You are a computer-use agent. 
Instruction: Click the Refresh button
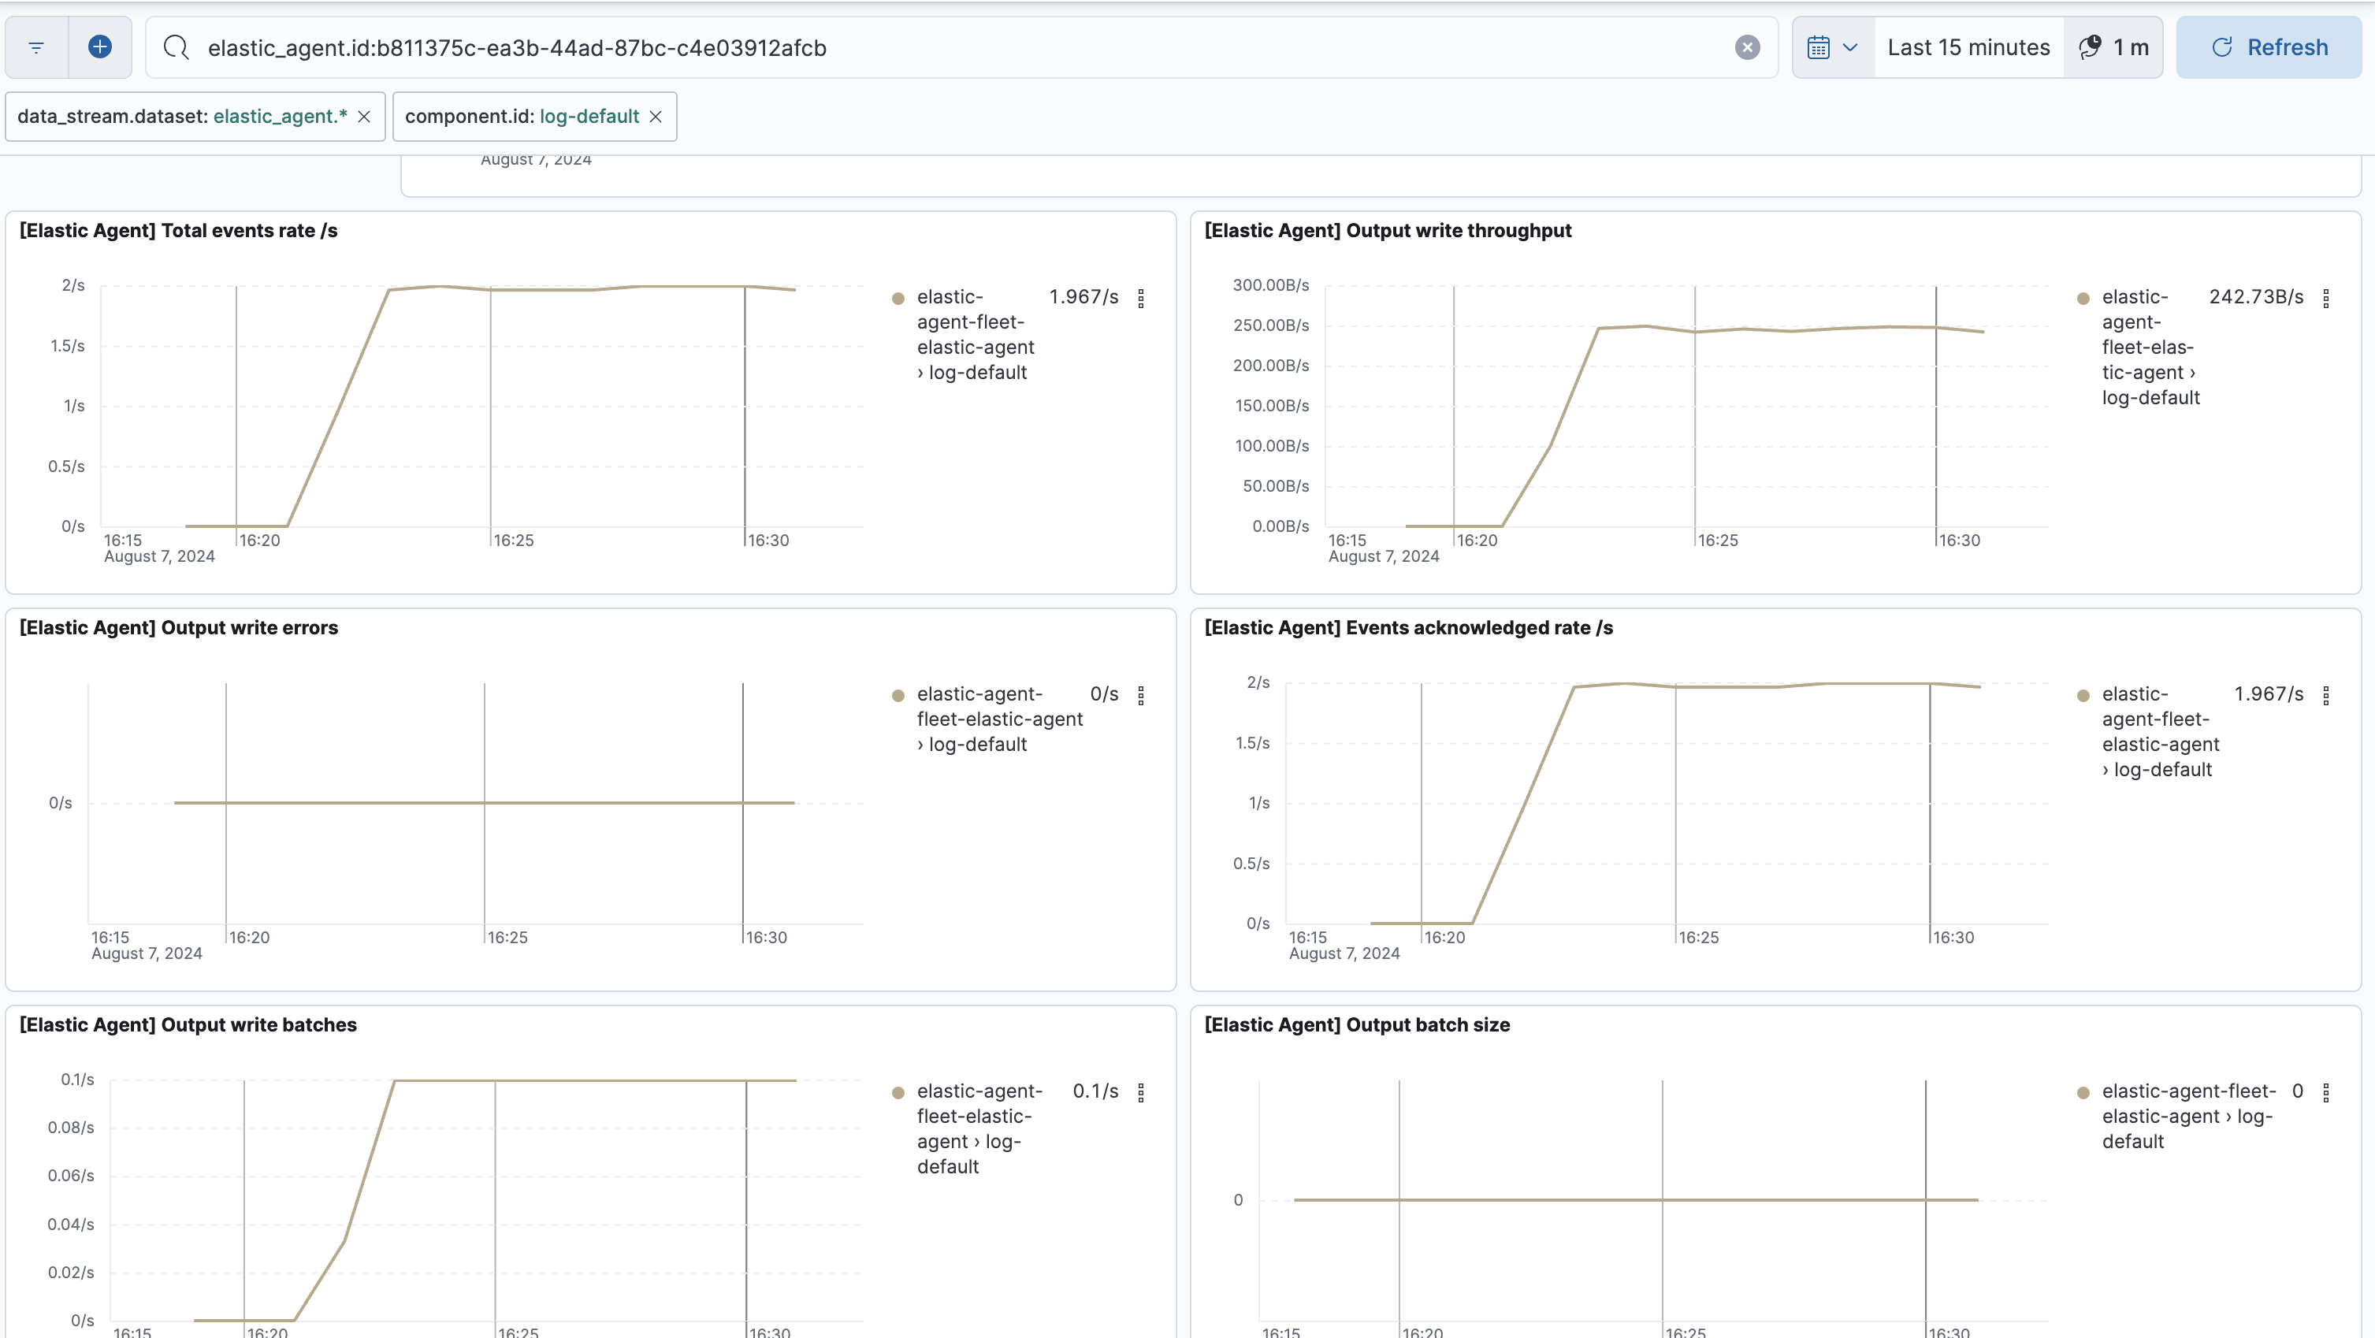pos(2268,47)
